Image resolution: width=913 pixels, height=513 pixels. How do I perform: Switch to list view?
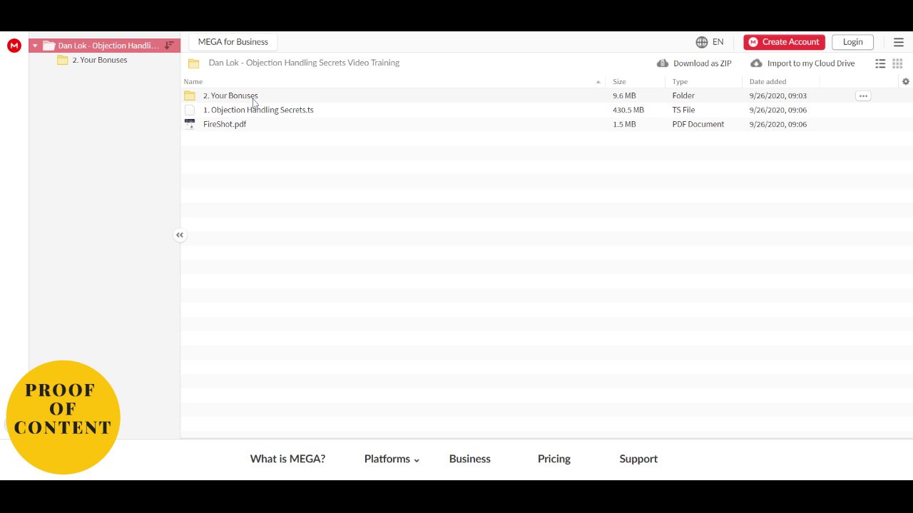pos(880,63)
